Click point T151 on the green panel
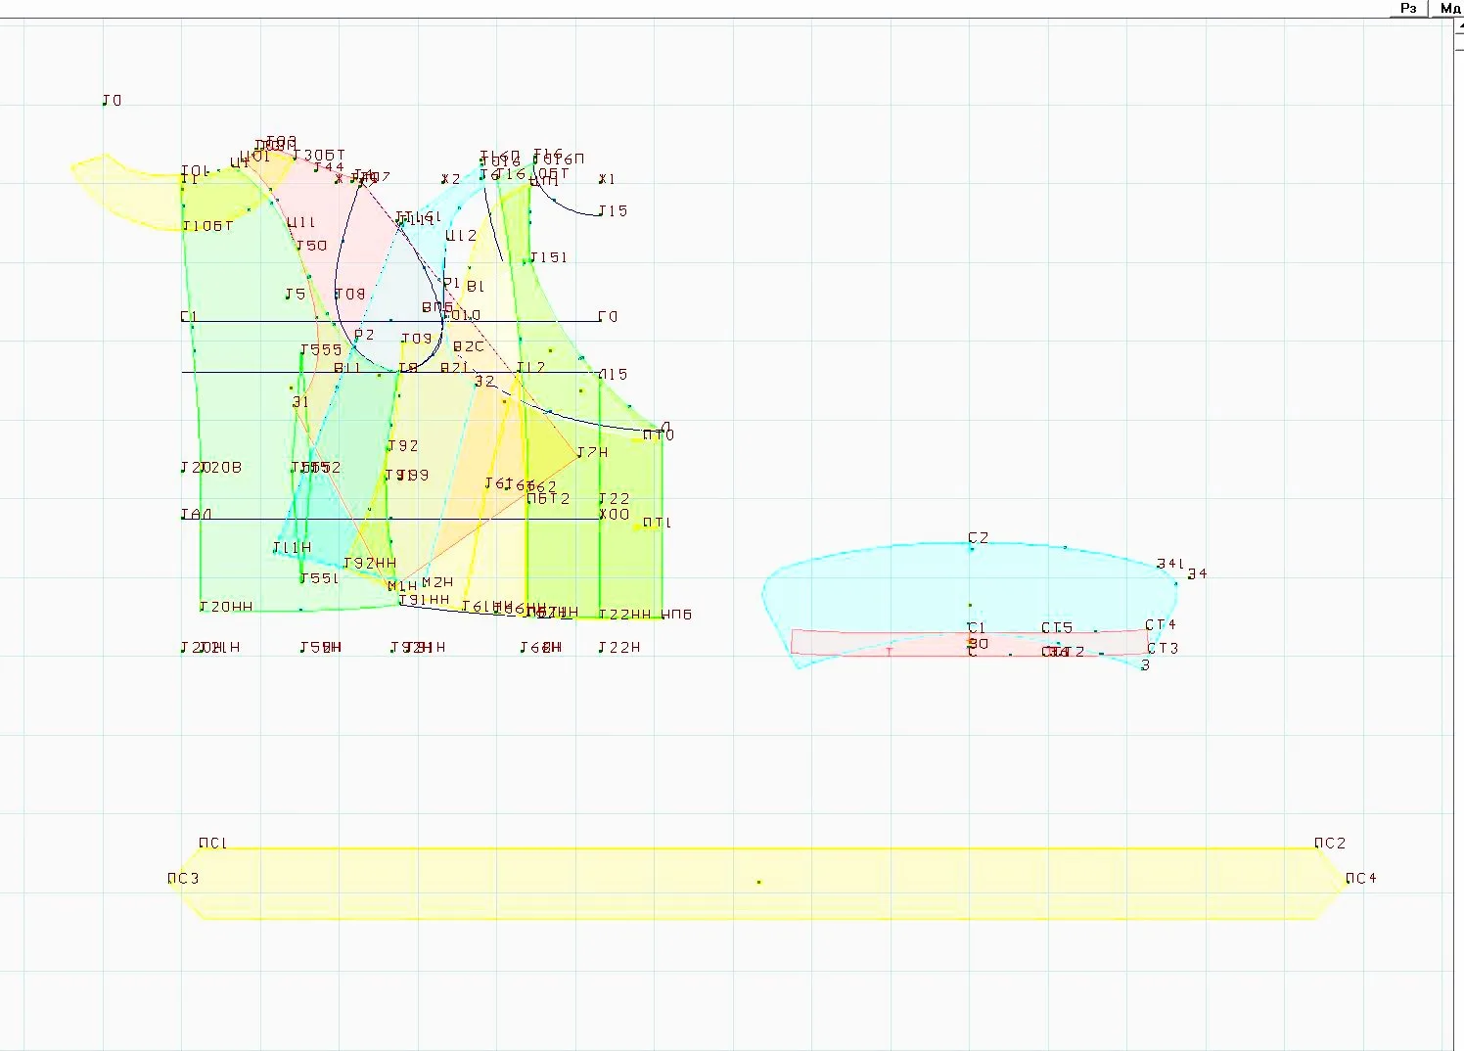Screen dimensions: 1464x1051 tap(548, 257)
